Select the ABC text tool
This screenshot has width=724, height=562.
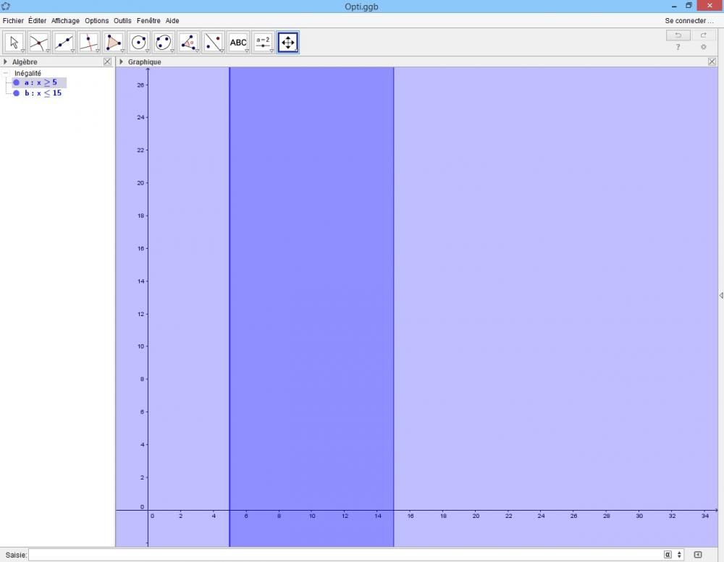click(x=238, y=43)
